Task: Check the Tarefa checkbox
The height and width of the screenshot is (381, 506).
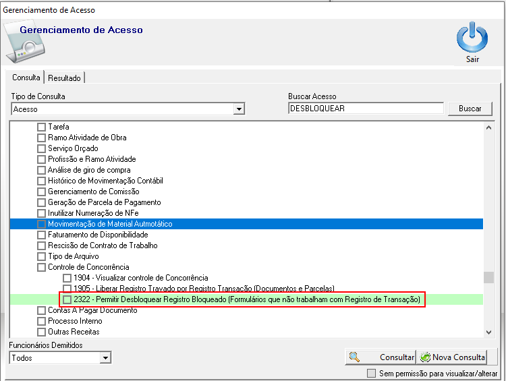Action: pos(41,127)
